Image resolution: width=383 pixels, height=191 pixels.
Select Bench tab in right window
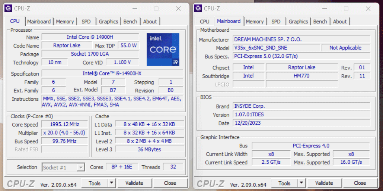pos(320,22)
